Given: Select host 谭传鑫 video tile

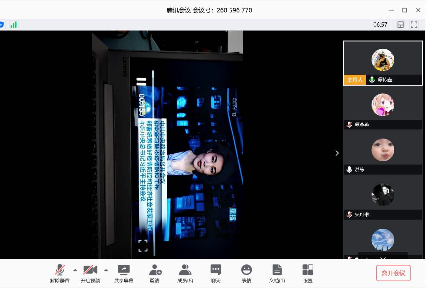Looking at the screenshot, I should click(383, 63).
